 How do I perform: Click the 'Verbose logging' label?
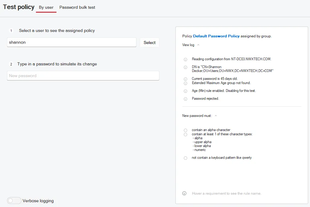[x=38, y=201]
